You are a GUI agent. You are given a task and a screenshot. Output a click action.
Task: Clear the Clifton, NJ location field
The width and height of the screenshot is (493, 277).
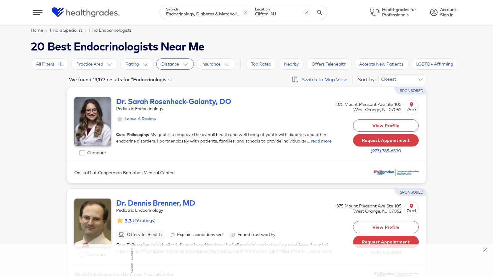307,12
